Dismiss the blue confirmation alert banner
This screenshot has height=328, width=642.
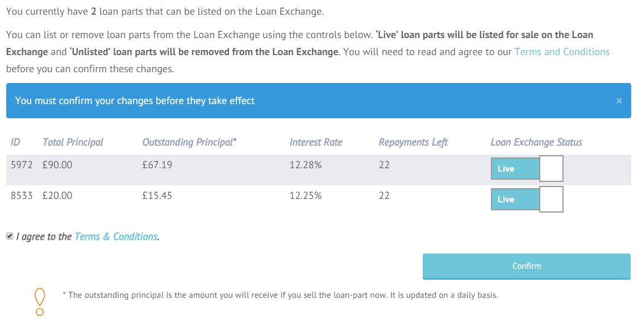tap(619, 100)
